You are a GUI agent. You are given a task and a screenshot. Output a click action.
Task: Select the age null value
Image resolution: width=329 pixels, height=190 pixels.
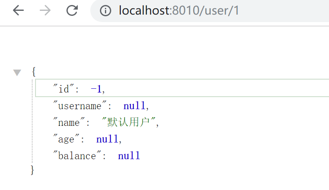(x=107, y=139)
